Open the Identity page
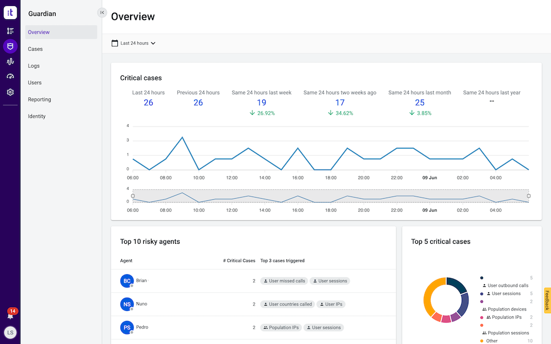Image resolution: width=551 pixels, height=344 pixels. point(37,116)
